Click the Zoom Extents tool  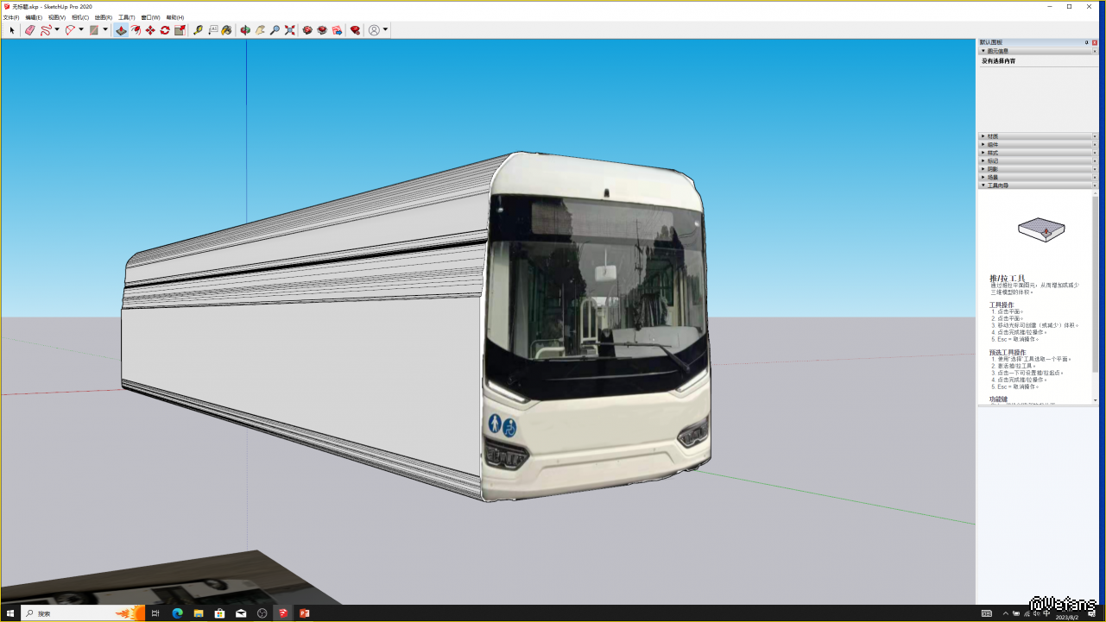click(289, 30)
